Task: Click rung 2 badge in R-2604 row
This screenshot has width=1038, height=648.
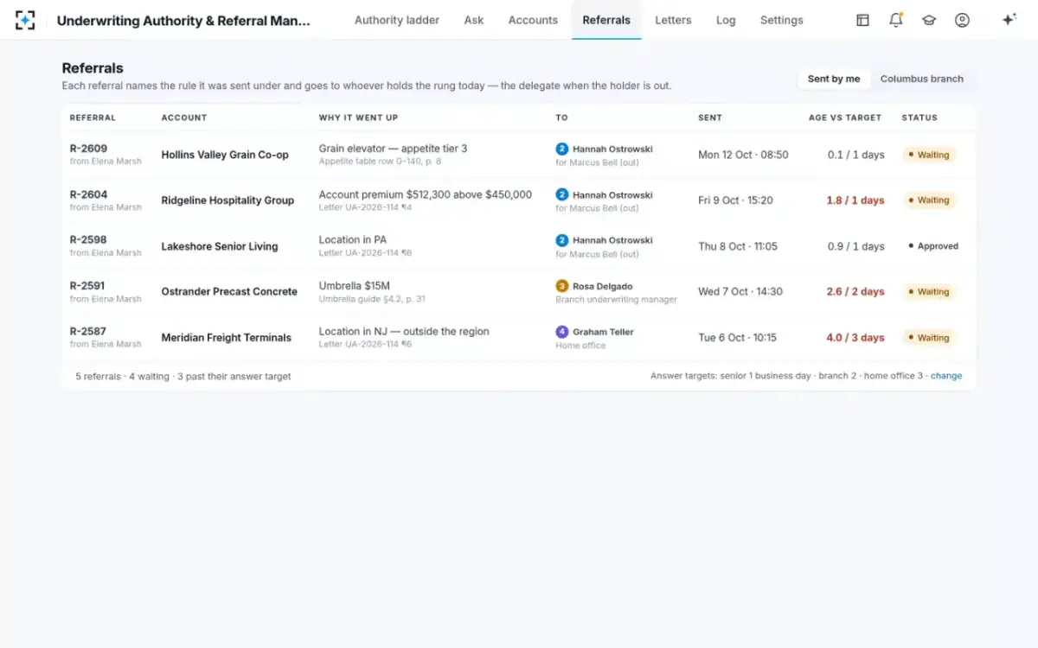Action: pos(561,194)
